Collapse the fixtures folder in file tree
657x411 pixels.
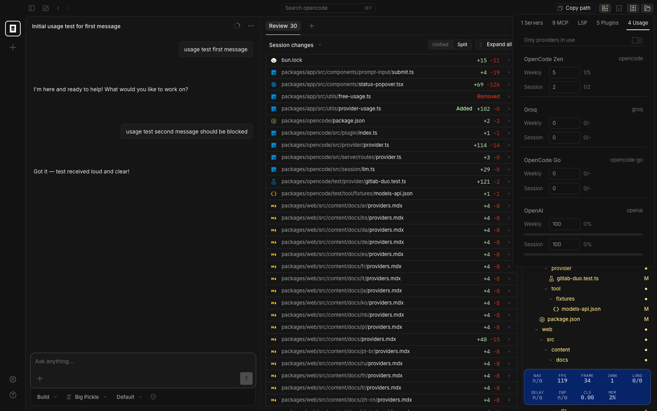tap(551, 299)
